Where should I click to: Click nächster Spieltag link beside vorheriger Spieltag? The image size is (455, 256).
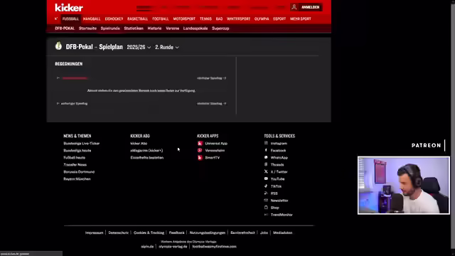(212, 103)
